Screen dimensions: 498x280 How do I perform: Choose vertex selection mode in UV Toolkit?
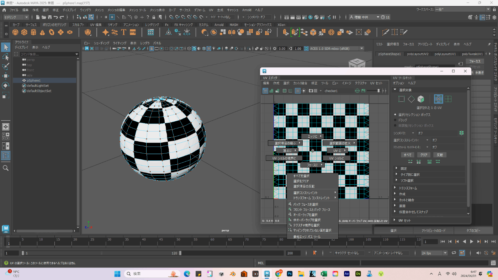coord(402,99)
